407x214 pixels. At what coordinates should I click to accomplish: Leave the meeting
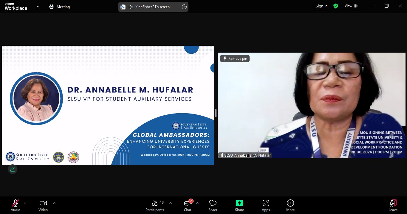pos(393,205)
